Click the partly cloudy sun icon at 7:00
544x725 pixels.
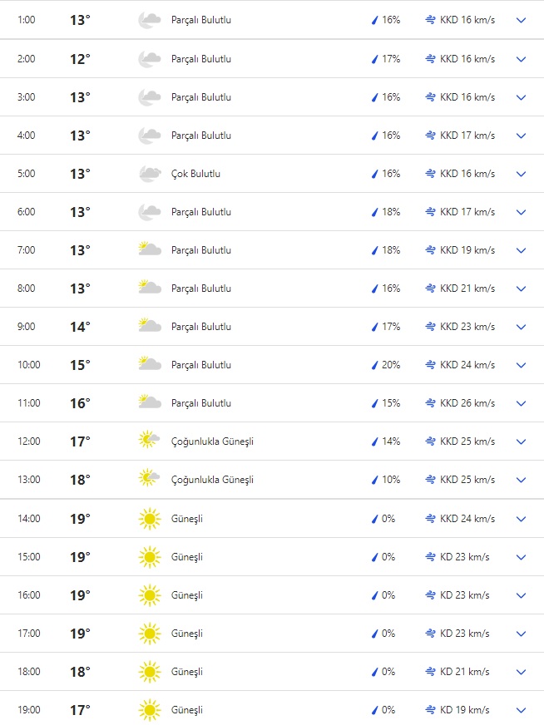[x=149, y=250]
